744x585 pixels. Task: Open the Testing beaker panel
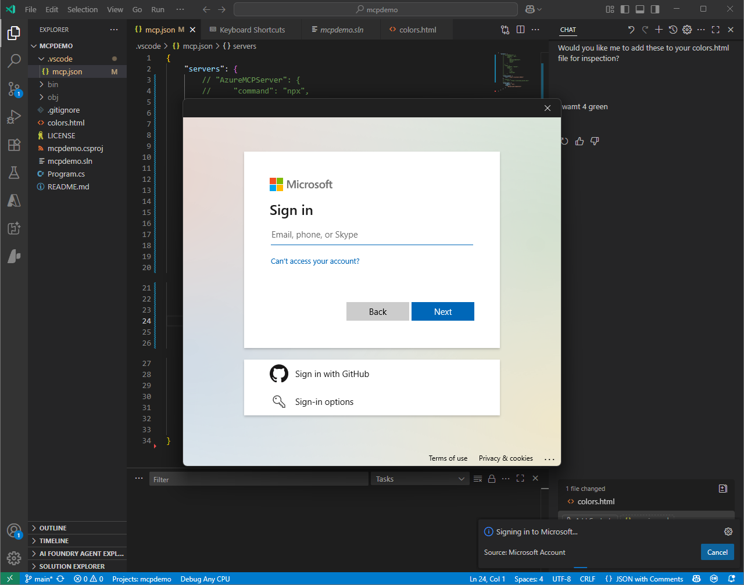coord(14,173)
